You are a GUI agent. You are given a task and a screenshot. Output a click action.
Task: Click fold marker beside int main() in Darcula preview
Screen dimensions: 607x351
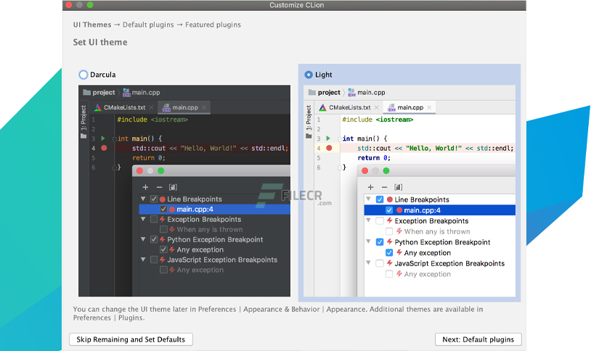114,139
